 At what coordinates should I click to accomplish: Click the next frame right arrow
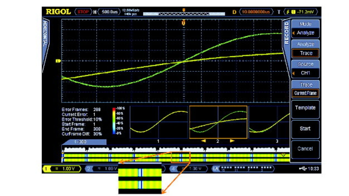coord(232,141)
